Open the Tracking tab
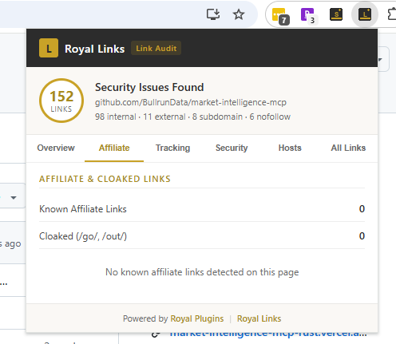 [172, 148]
